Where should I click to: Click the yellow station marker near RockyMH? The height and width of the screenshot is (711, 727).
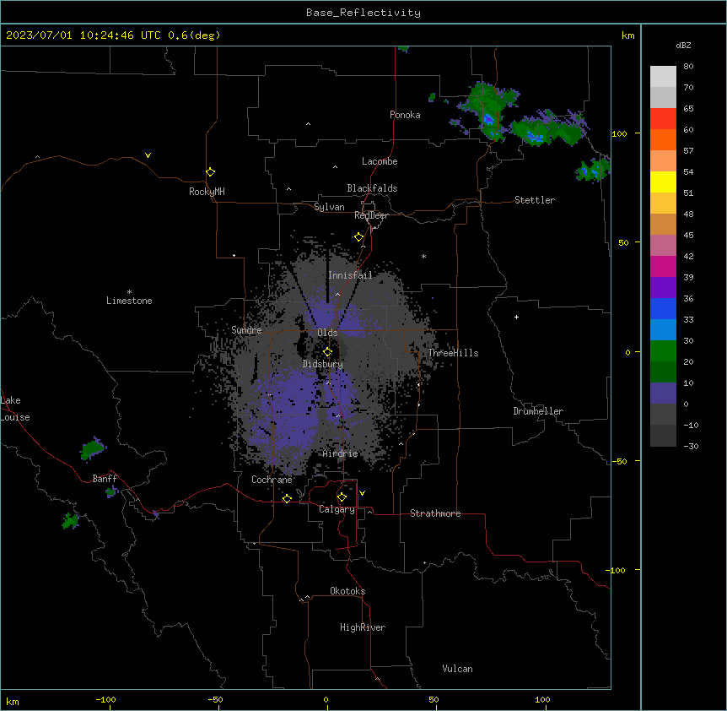[210, 172]
